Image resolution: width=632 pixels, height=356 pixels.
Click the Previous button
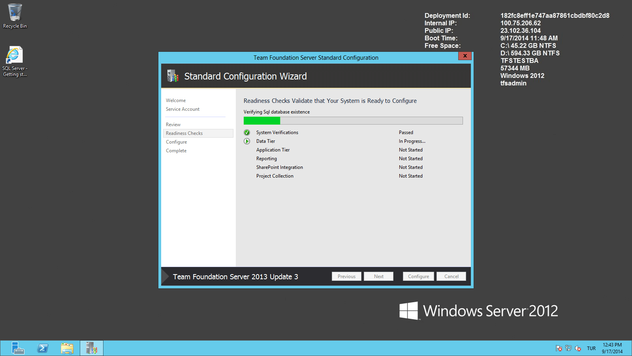pyautogui.click(x=346, y=276)
